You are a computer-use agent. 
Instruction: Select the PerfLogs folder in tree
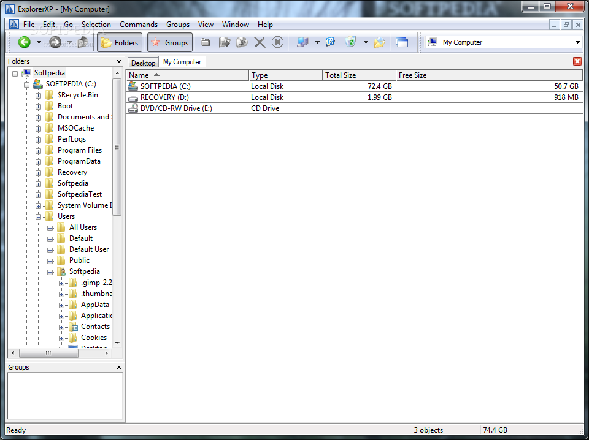[72, 139]
